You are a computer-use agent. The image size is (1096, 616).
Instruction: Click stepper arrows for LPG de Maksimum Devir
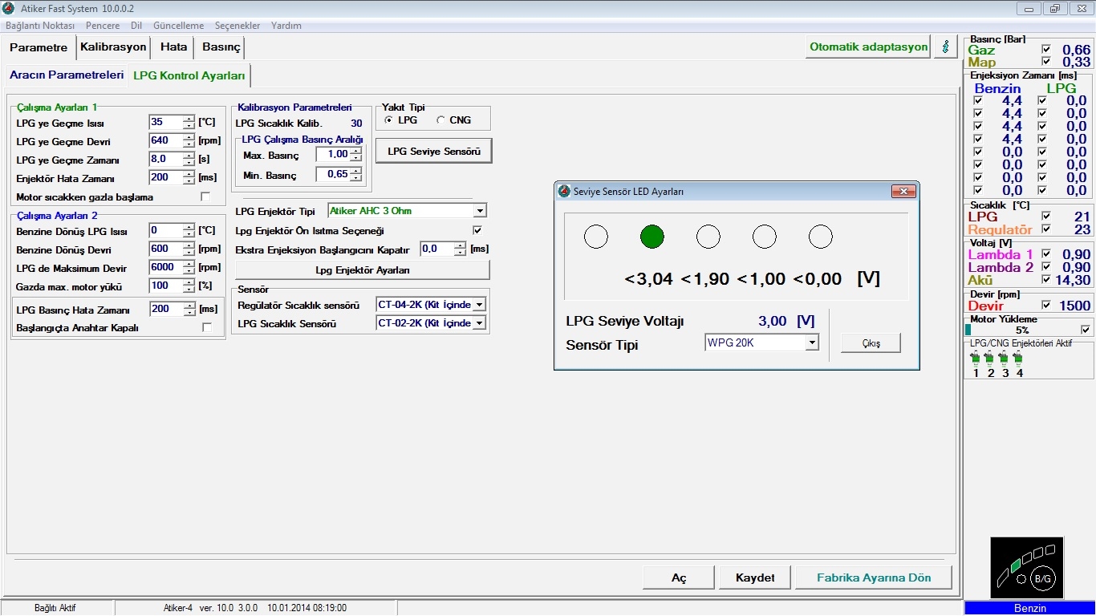coord(189,268)
